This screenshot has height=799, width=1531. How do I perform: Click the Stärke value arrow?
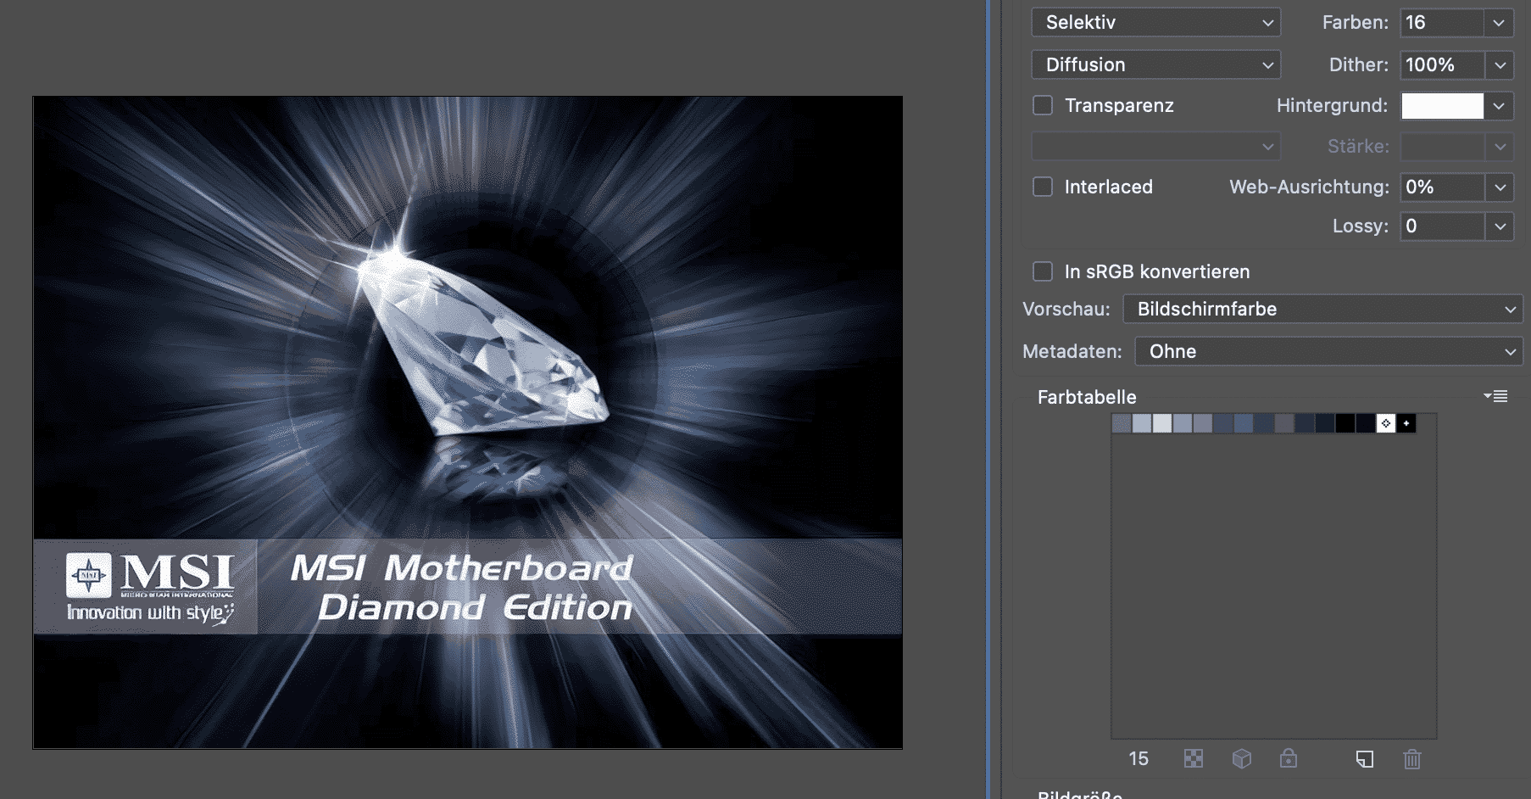click(1499, 146)
